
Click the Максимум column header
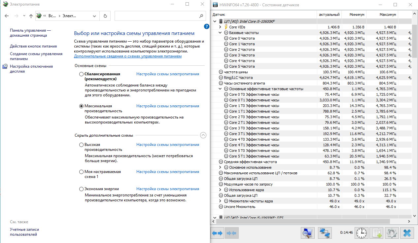tap(382, 15)
